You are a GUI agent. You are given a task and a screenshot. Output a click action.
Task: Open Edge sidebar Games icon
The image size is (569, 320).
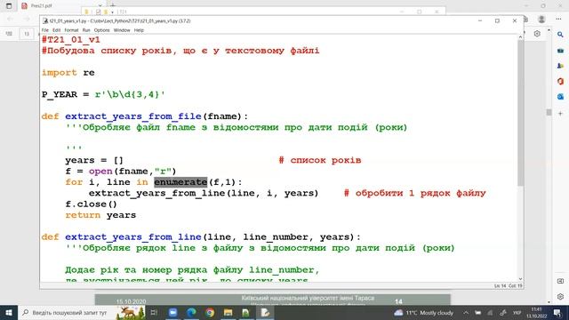tap(560, 66)
